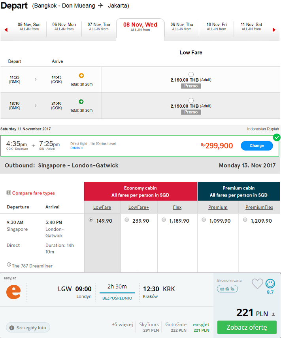Select the 05 Nov, Sun date tab
Screen dimensions: 281x338
(x=29, y=27)
